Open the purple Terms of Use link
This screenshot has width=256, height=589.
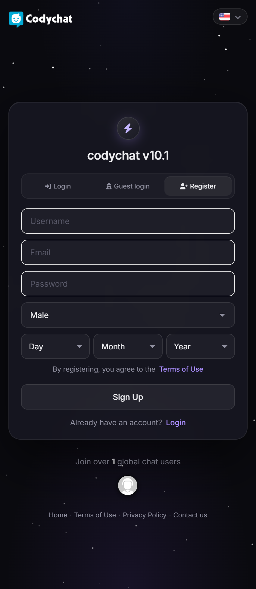[x=181, y=369]
